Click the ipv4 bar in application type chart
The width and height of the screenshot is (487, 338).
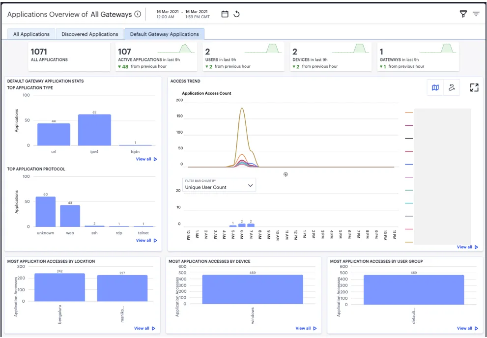(x=94, y=130)
